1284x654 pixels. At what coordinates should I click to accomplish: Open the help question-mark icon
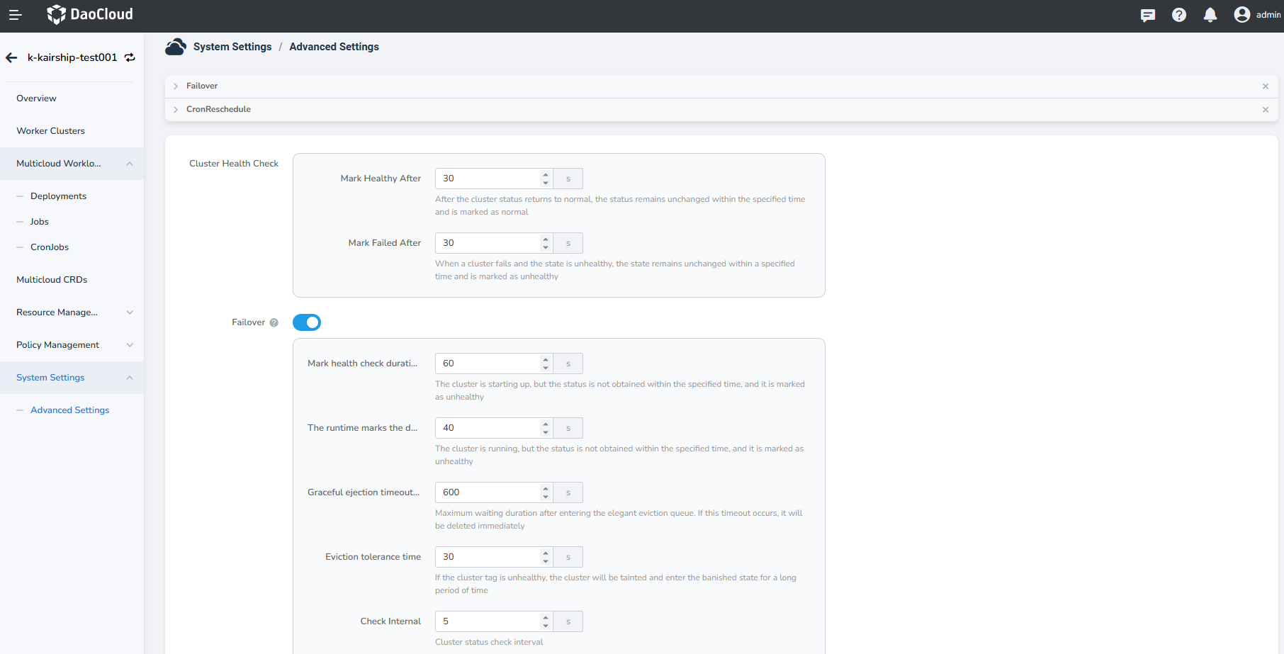[1179, 15]
